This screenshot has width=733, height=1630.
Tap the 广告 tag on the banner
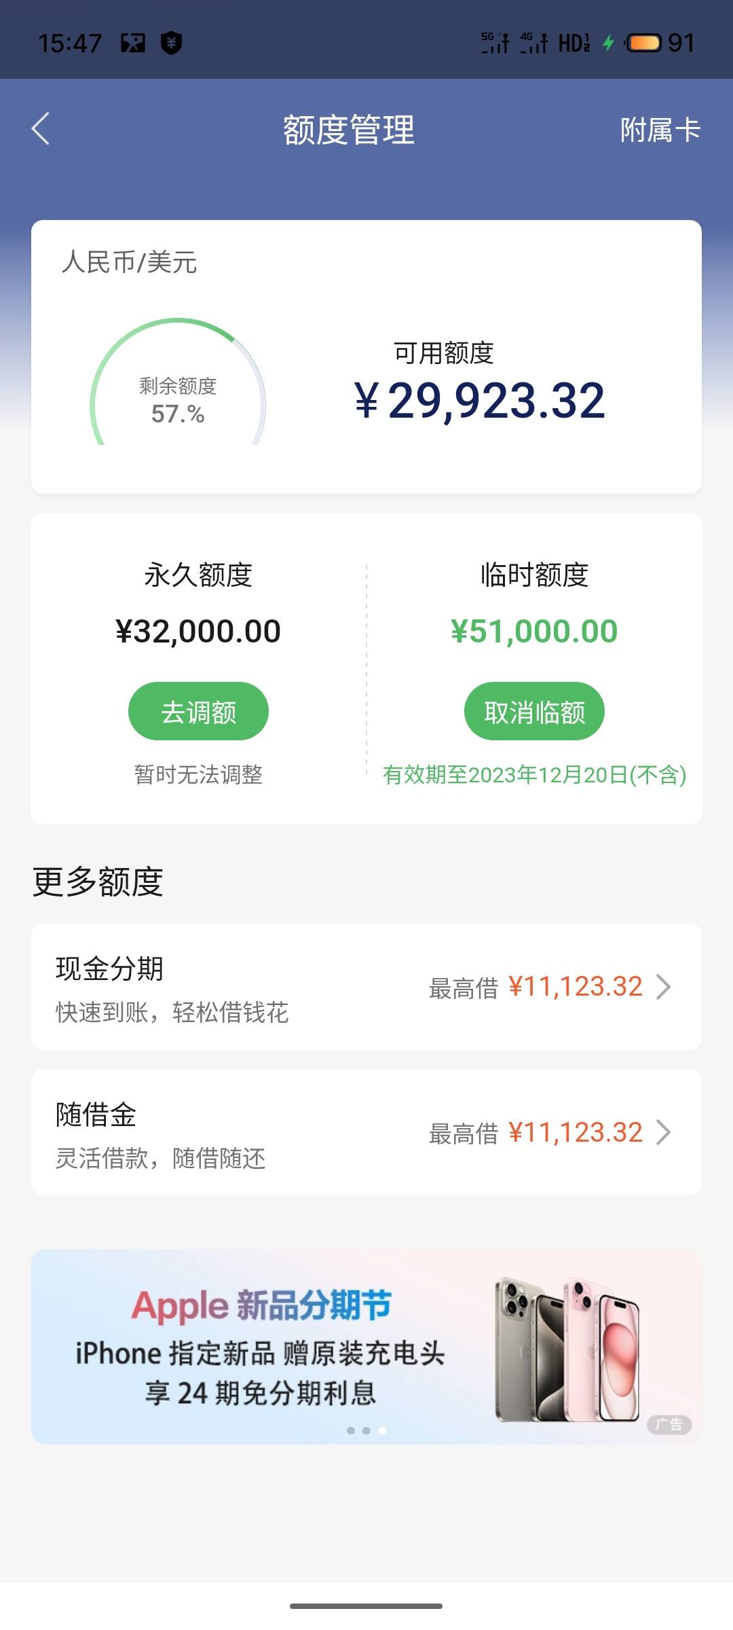point(669,1424)
